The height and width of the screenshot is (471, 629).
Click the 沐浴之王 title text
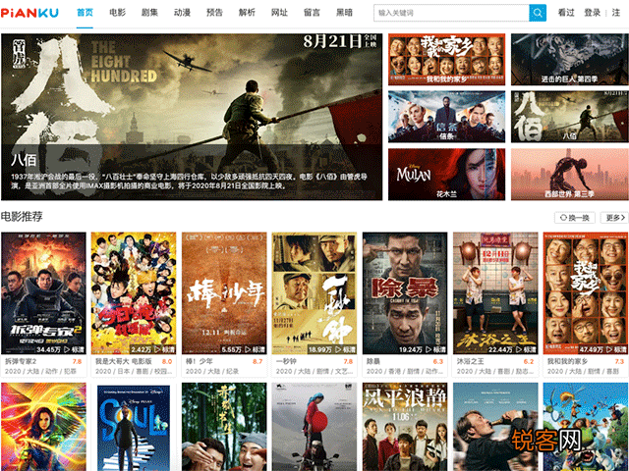[x=470, y=361]
